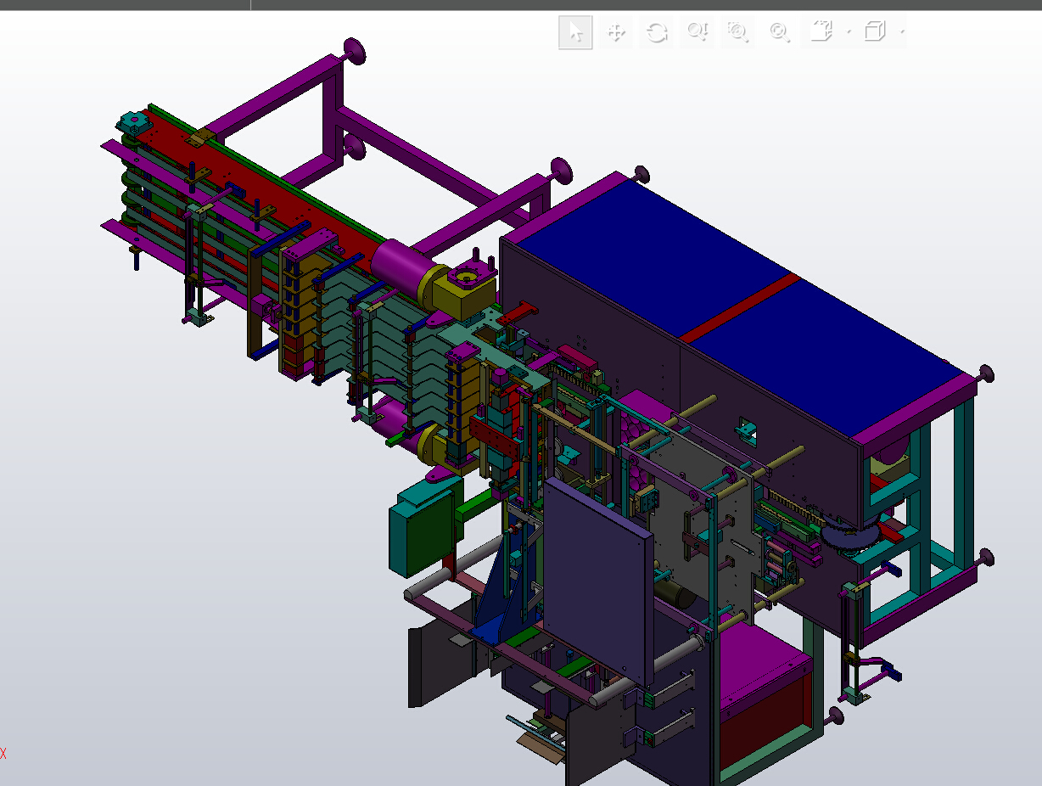This screenshot has height=786, width=1042.
Task: Click the view orientation box icon
Action: 821,32
